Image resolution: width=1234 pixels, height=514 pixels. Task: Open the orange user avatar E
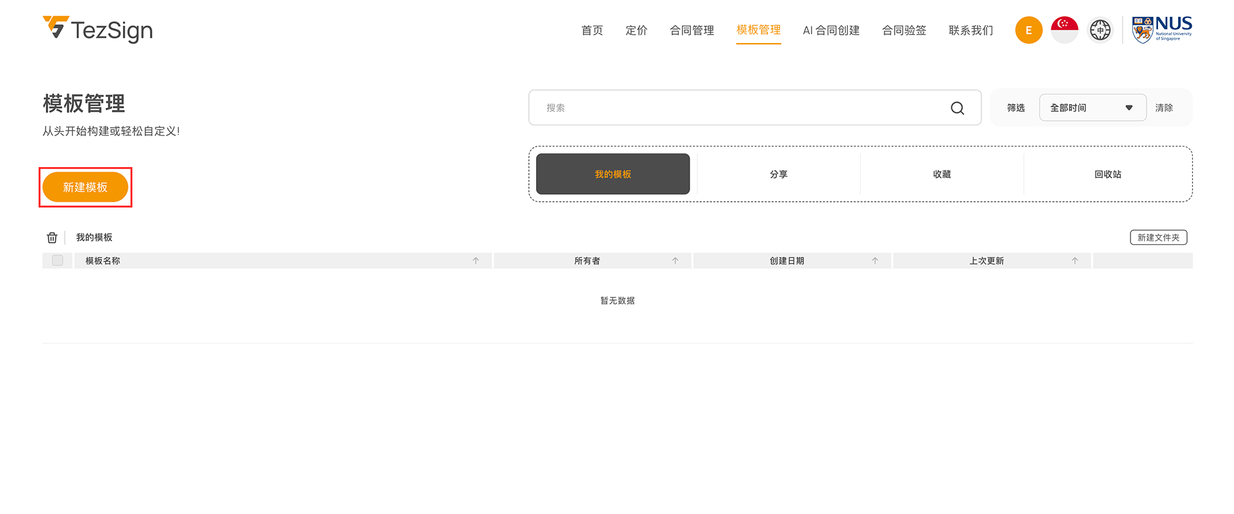tap(1028, 30)
